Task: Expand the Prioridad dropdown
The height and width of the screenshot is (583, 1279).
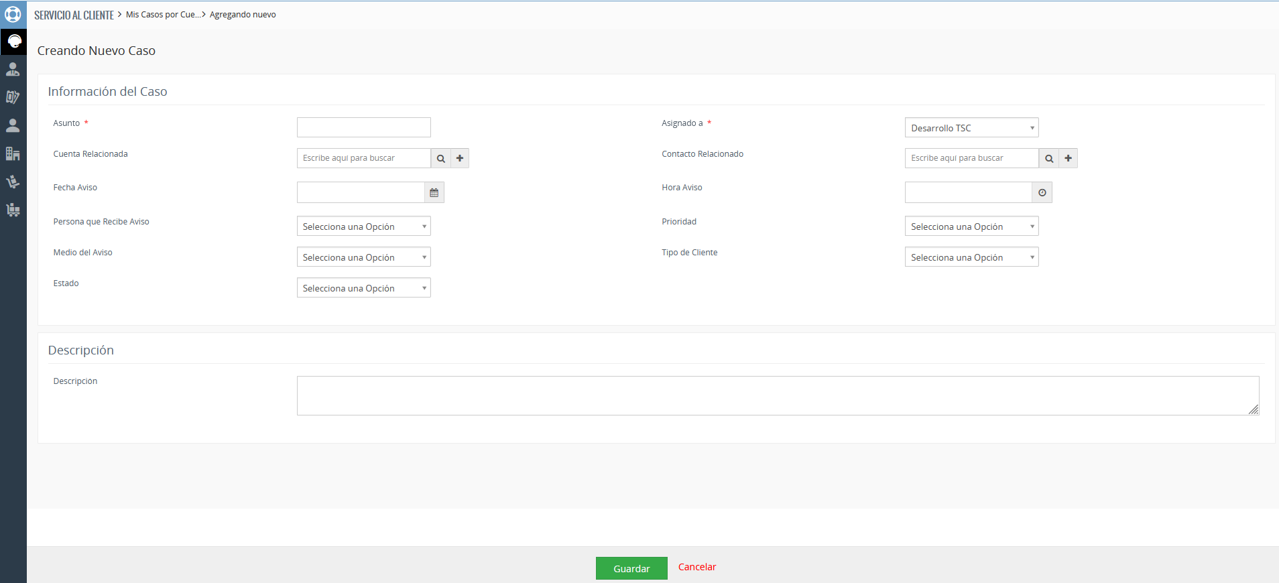Action: point(971,226)
